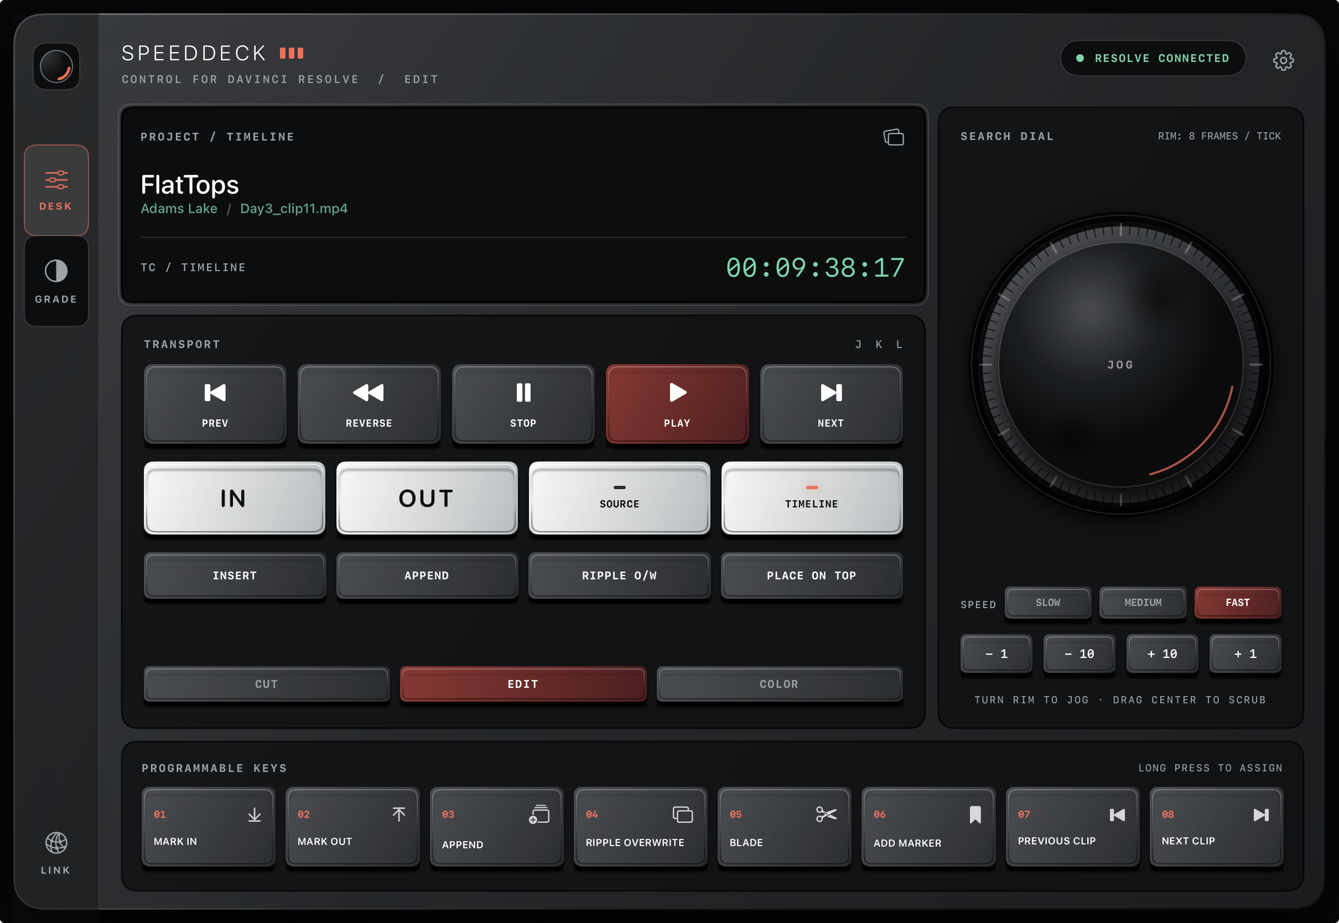Switch to the Grade sidebar panel
1339x923 pixels.
point(56,282)
